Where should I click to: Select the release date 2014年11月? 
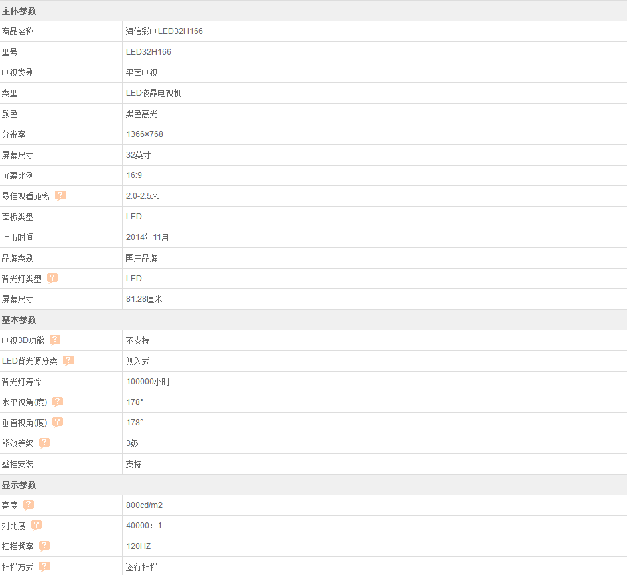(147, 237)
